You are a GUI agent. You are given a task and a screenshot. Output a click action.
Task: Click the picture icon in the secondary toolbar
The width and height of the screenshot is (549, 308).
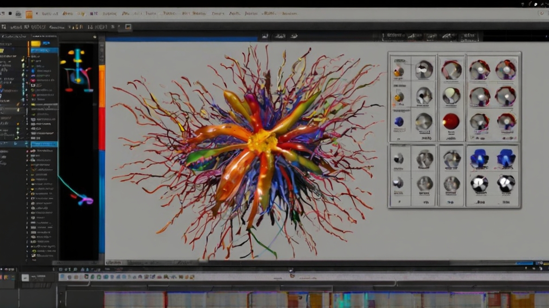tap(128, 26)
